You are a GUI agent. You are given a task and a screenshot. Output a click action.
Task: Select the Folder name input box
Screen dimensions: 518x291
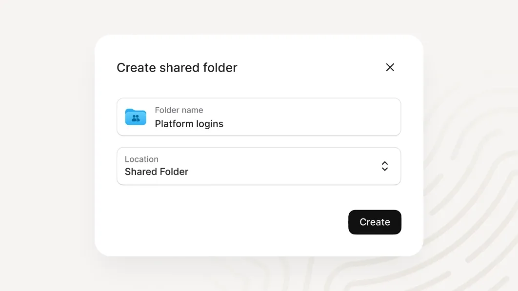click(x=259, y=116)
